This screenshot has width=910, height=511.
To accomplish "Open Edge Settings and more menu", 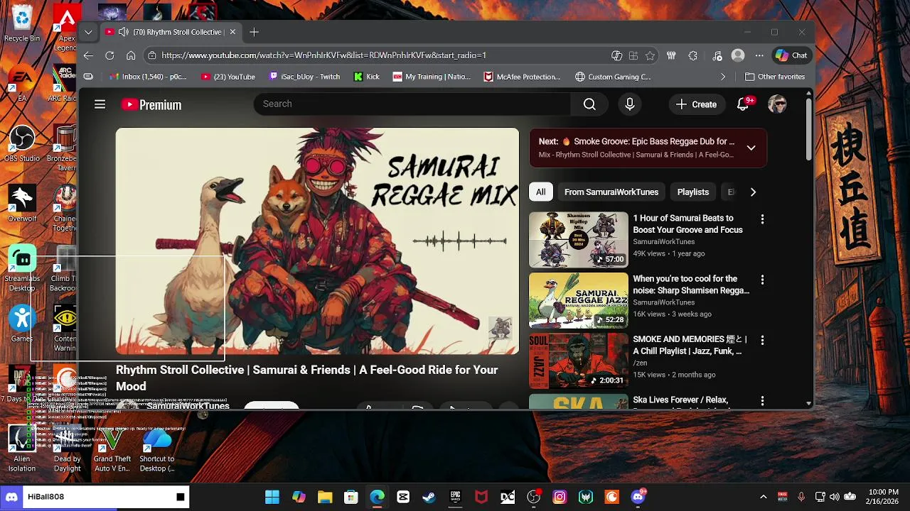I will click(759, 55).
